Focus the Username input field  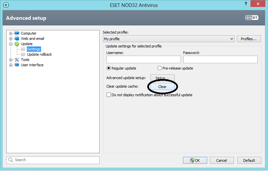144,60
